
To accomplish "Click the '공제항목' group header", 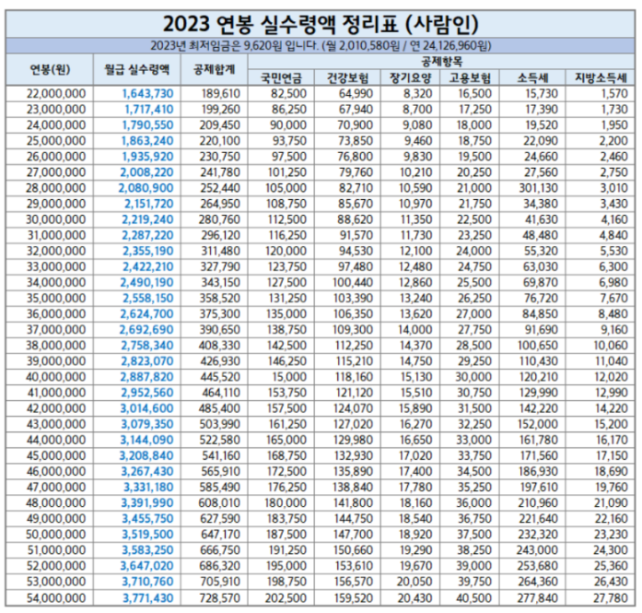I will [441, 62].
